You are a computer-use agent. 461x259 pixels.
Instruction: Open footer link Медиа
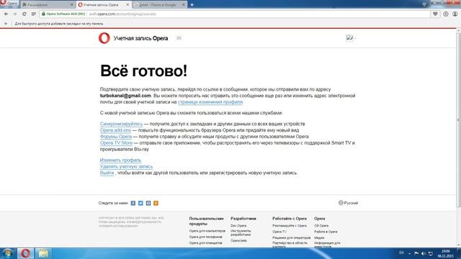[319, 238]
